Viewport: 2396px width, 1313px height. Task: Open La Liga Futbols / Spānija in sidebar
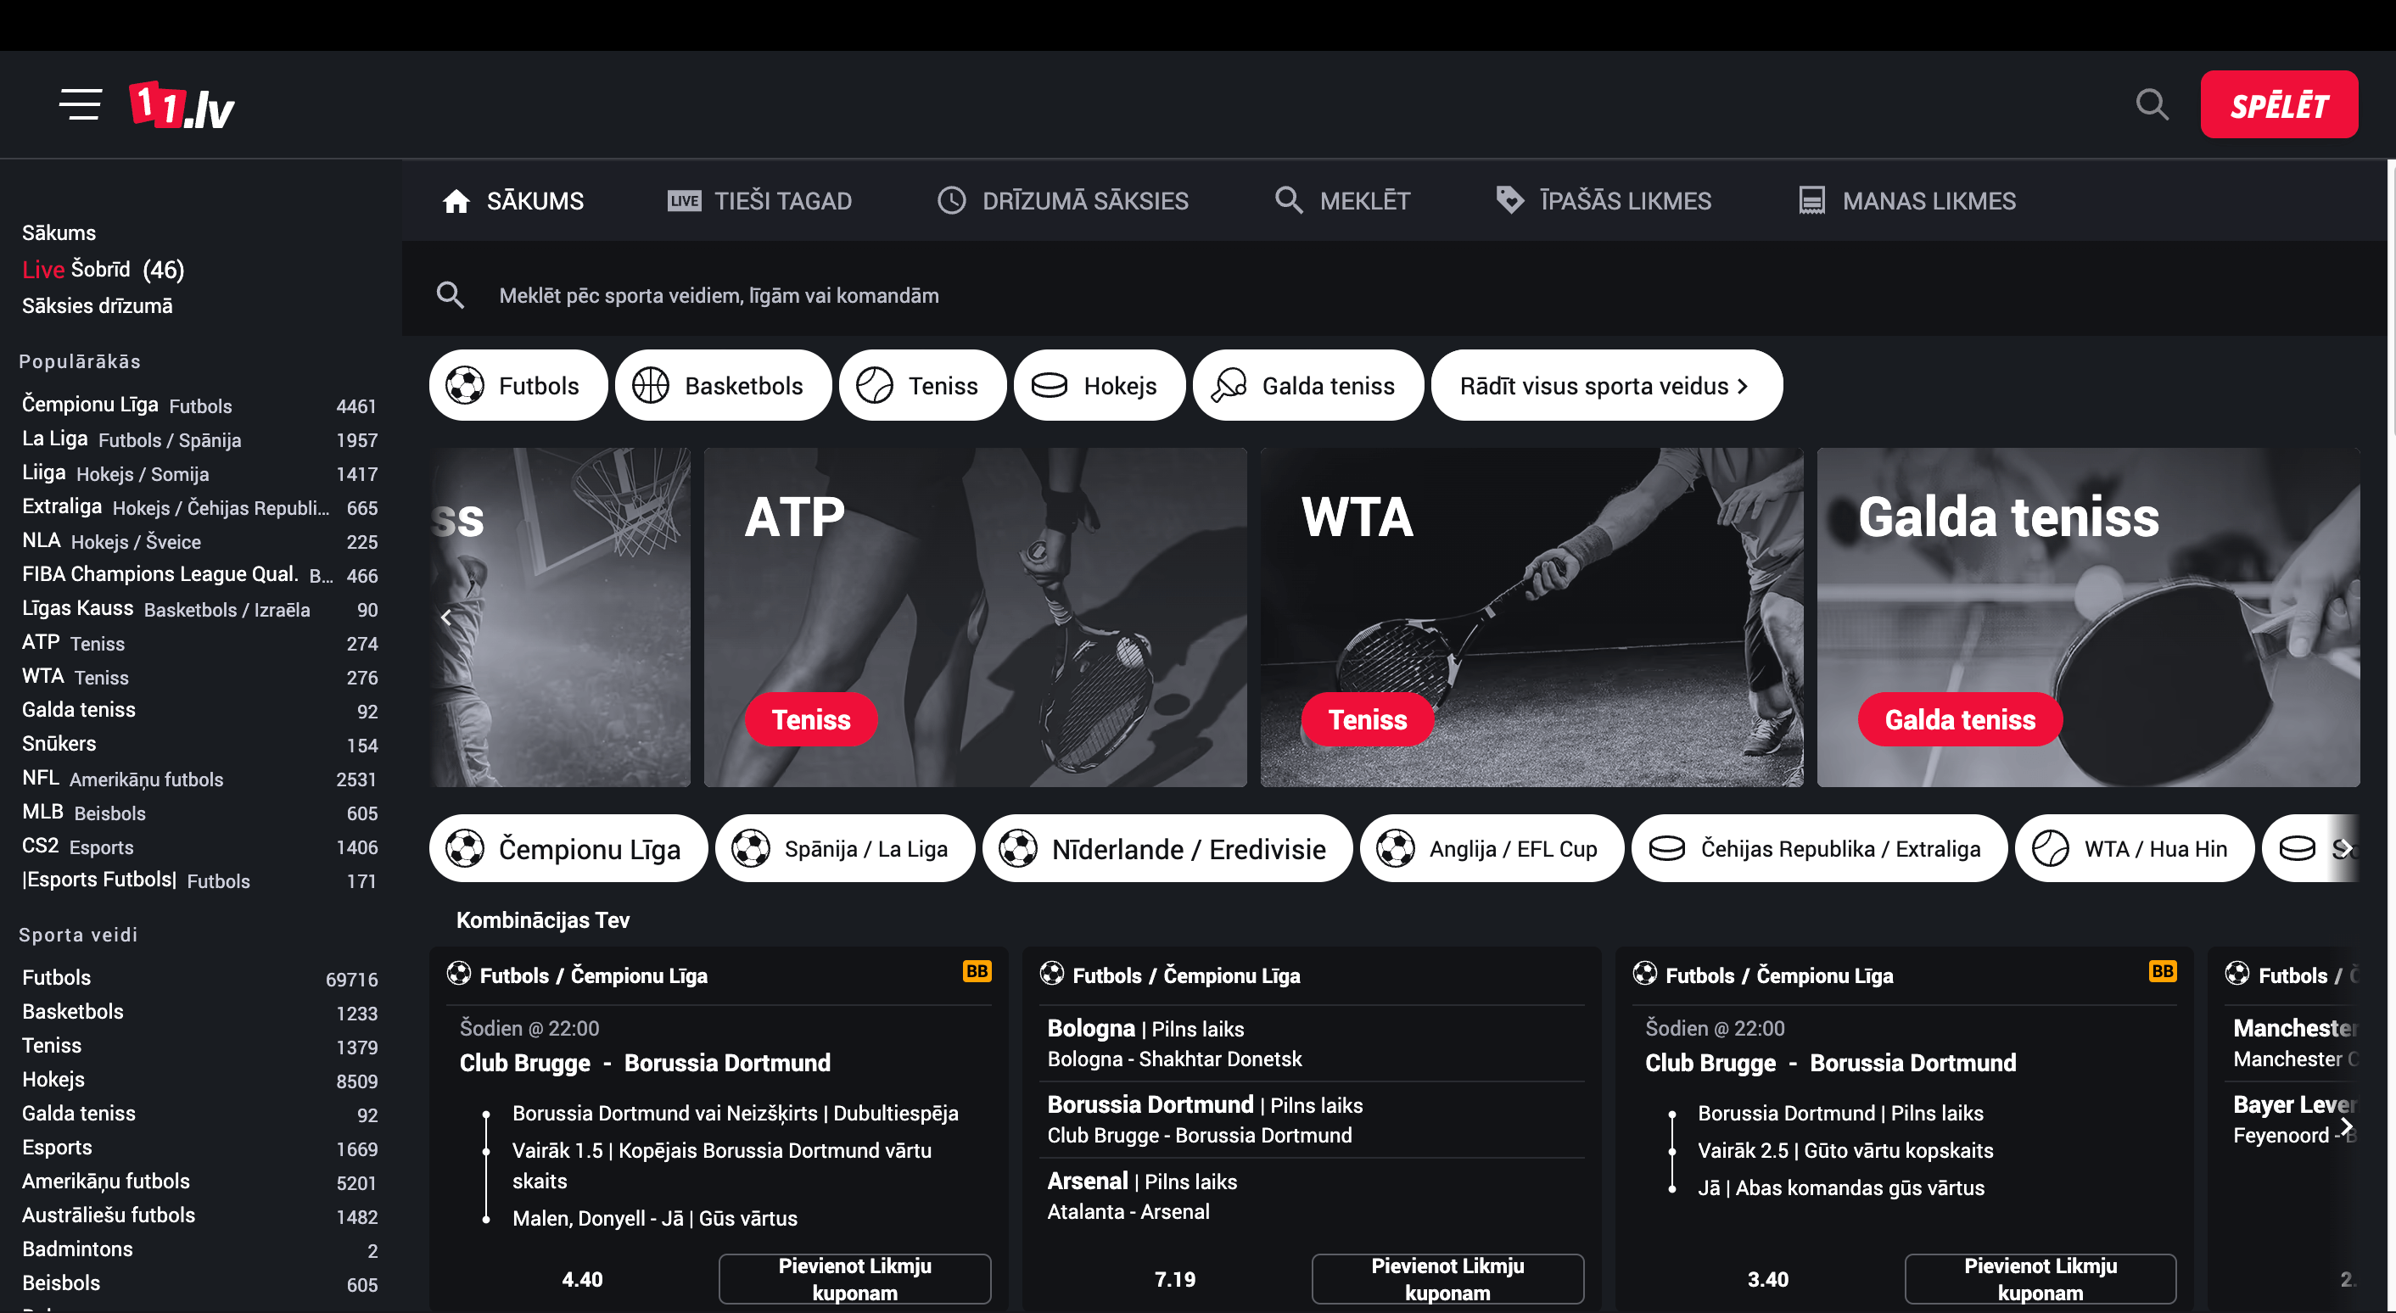[199, 439]
